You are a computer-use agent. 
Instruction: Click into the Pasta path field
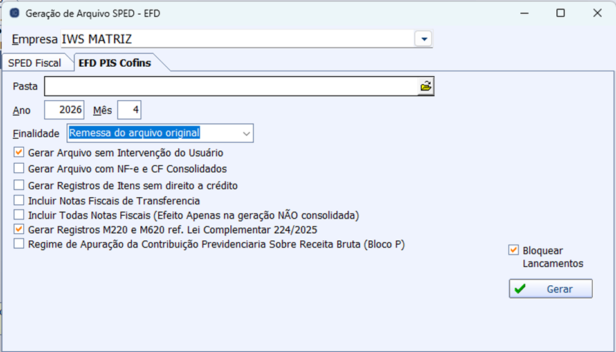[230, 86]
